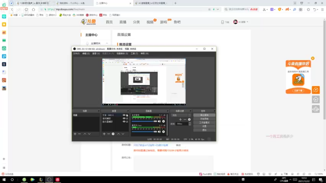The width and height of the screenshot is (326, 183).
Task: Close the Douyu live companion ad popup
Action: tap(313, 58)
